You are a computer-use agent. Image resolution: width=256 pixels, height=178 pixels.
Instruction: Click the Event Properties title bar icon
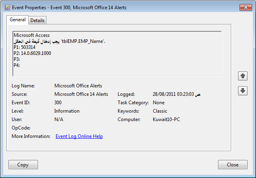7,7
